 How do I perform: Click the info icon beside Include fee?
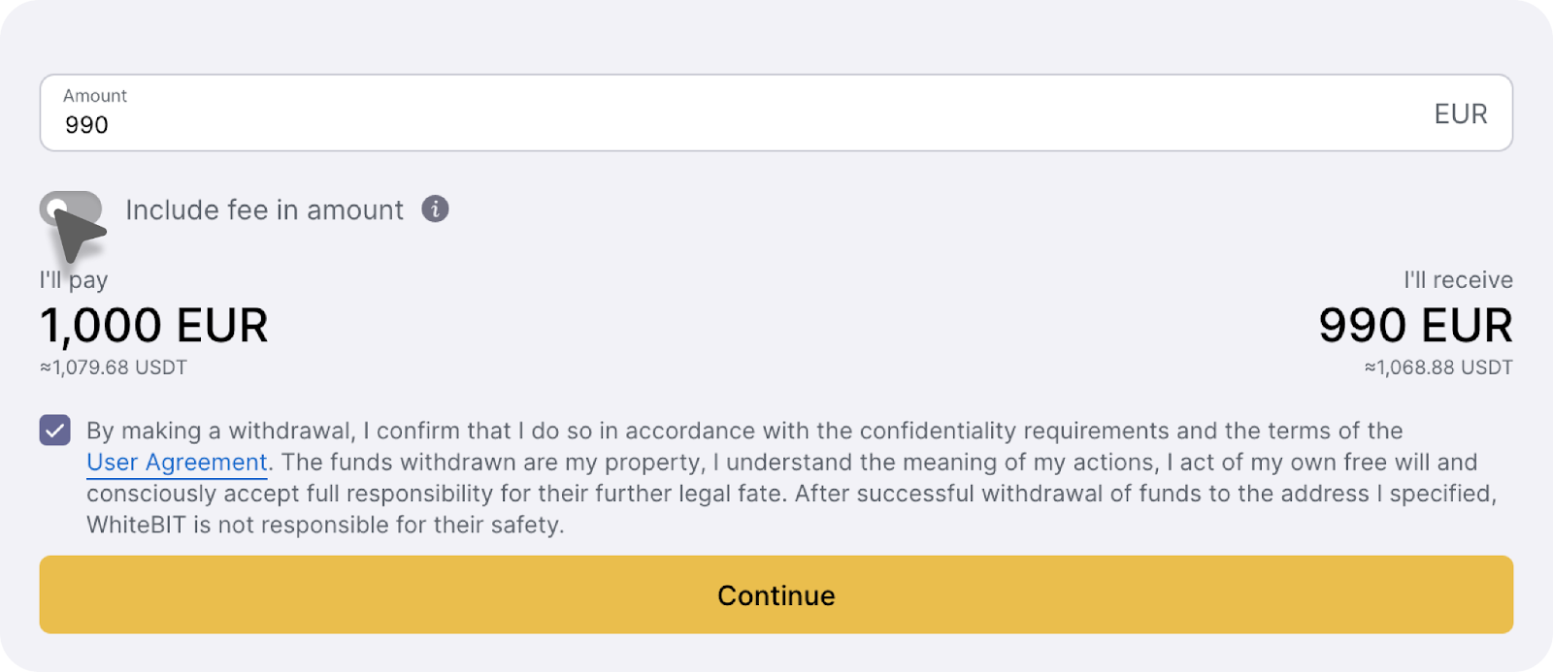coord(435,208)
